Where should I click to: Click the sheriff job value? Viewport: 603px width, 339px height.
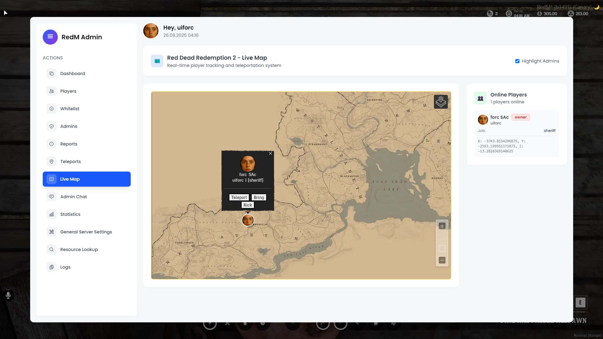pos(550,131)
